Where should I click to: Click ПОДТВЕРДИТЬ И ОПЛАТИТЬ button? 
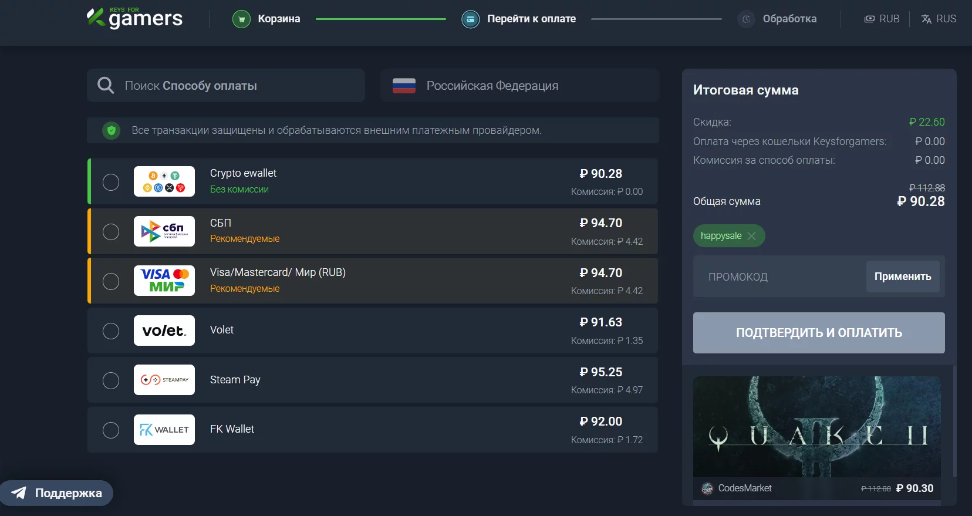[819, 333]
